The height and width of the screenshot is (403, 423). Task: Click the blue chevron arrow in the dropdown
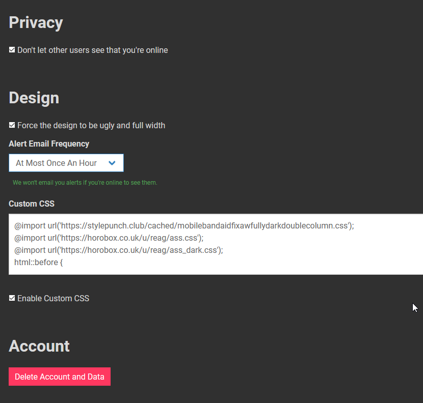(x=112, y=163)
